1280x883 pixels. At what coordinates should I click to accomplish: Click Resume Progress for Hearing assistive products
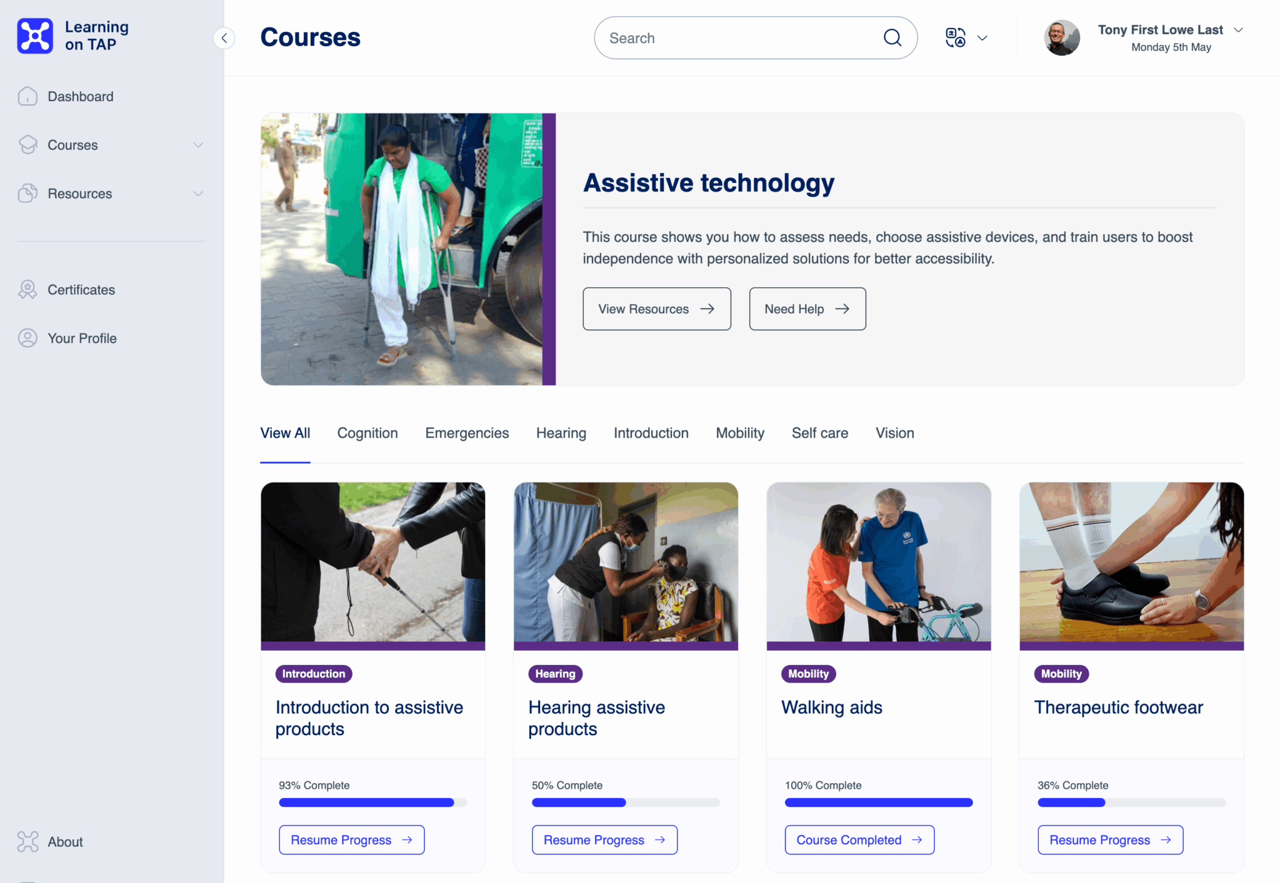coord(604,839)
